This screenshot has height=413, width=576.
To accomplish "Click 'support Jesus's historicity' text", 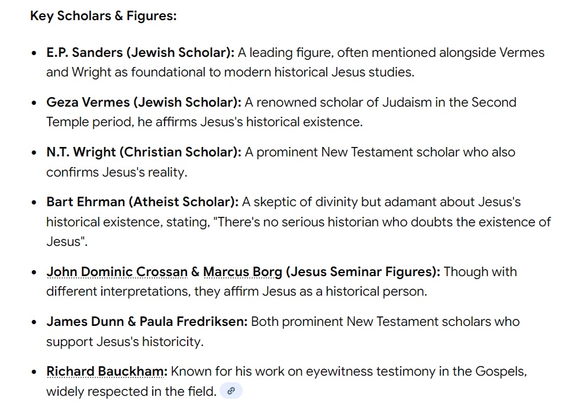I will click(124, 342).
